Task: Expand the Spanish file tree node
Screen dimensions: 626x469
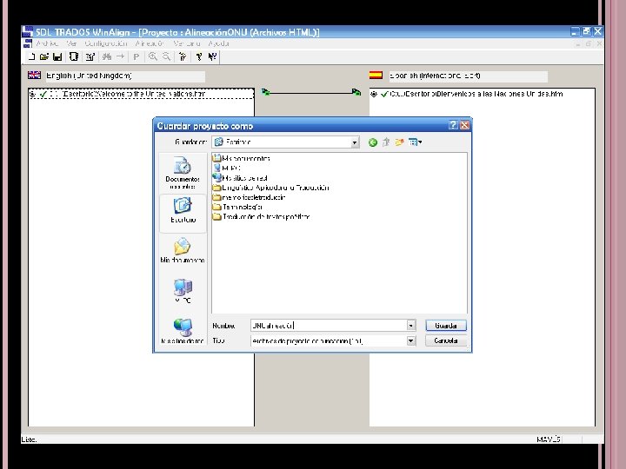Action: click(374, 94)
